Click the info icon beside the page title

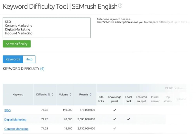pos(120,6)
